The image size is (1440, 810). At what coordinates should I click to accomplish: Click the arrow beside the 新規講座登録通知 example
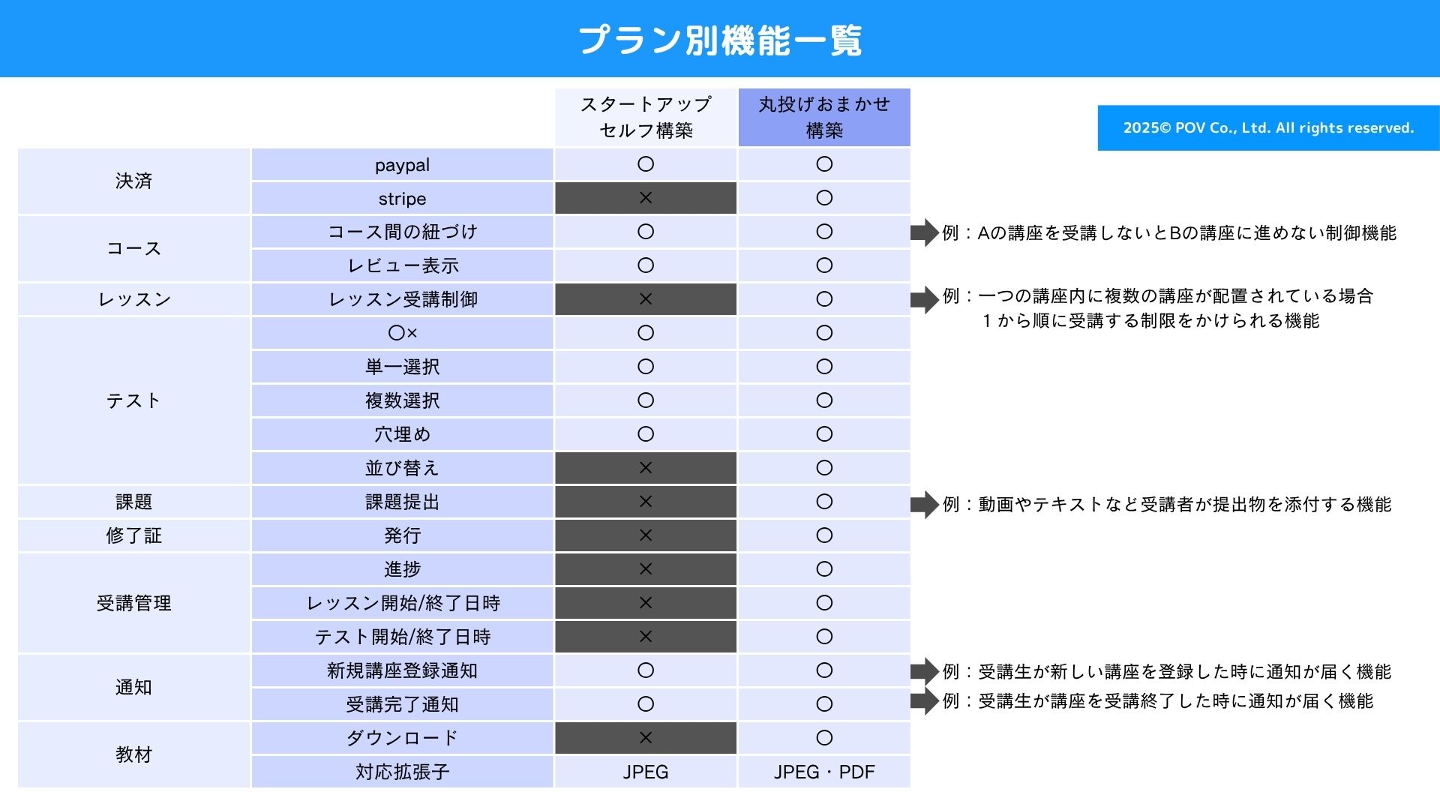pos(925,671)
